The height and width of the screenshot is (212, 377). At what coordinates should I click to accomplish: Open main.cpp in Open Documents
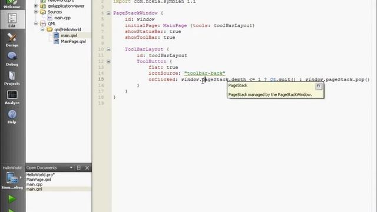[x=34, y=184]
